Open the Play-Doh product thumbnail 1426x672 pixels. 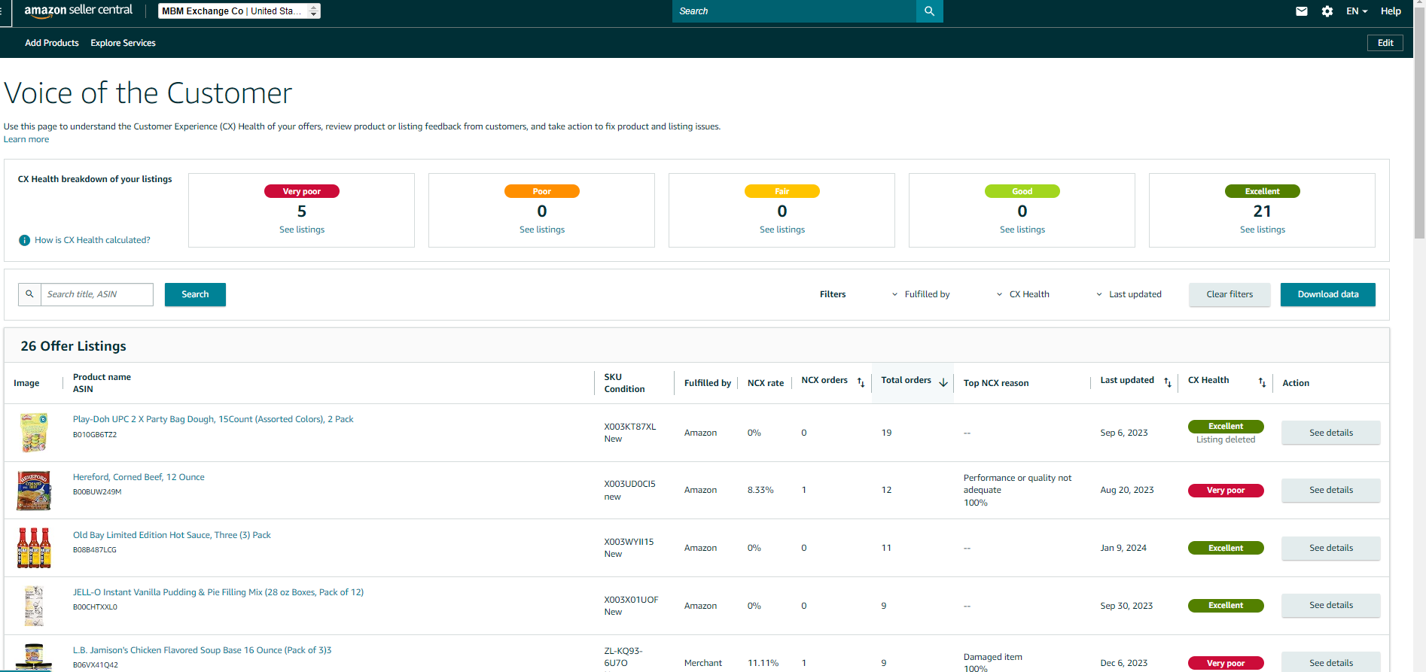coord(34,433)
